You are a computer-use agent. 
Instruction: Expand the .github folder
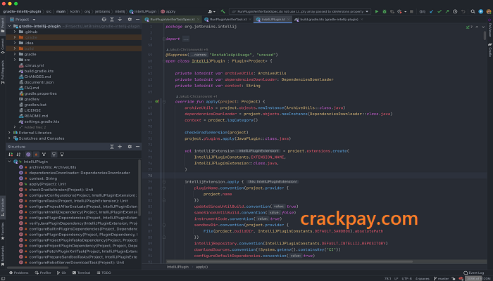point(15,32)
